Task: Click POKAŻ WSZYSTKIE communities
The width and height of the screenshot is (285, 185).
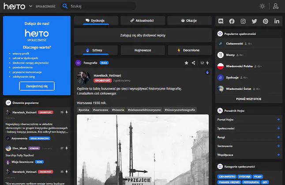Action: [x=249, y=99]
